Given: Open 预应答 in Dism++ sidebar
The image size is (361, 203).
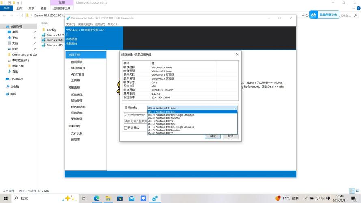Looking at the screenshot, I should click(x=75, y=140).
